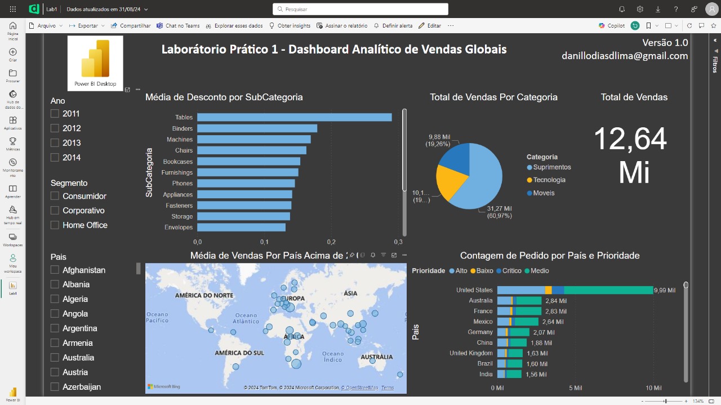Pin the map visual
This screenshot has height=405, width=721.
(x=352, y=255)
